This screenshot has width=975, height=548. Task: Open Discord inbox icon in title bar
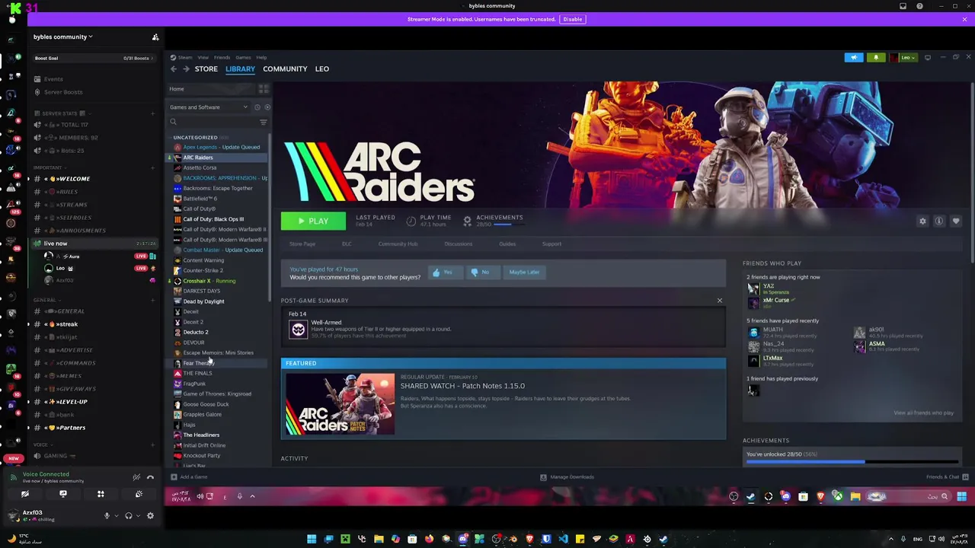(903, 6)
